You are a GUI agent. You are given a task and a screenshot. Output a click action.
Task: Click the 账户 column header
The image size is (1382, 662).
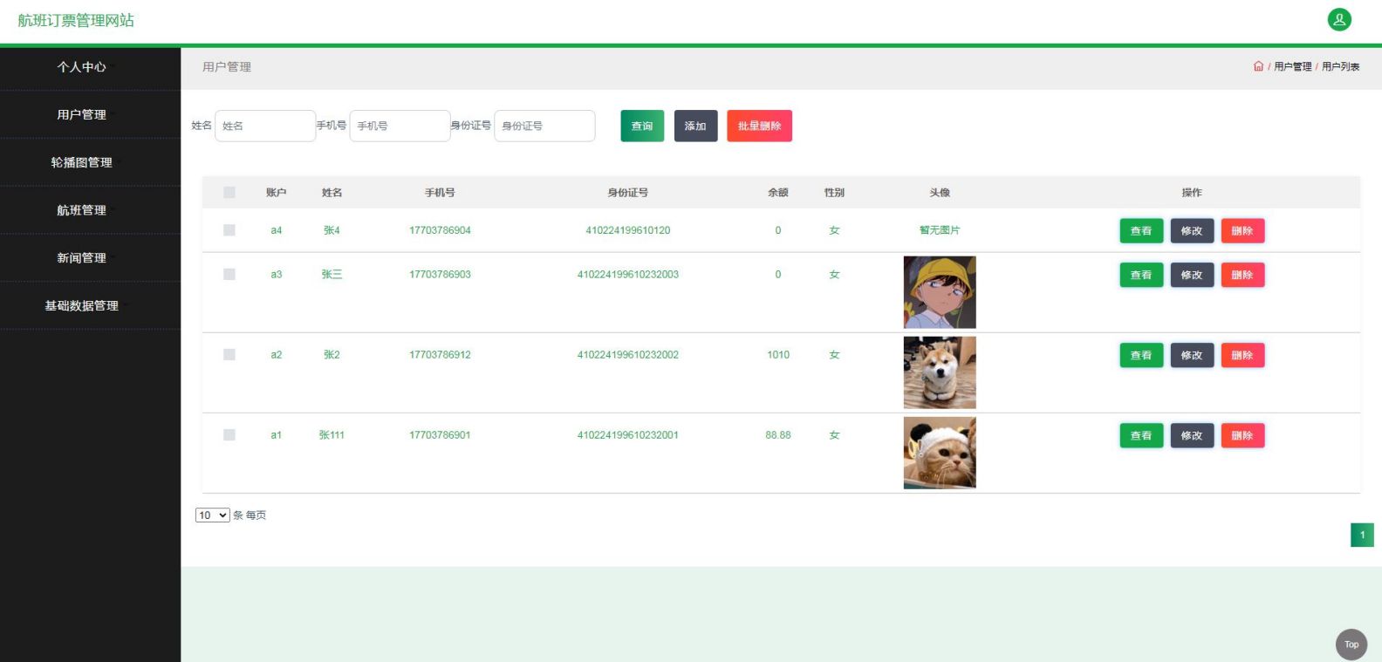pos(276,193)
